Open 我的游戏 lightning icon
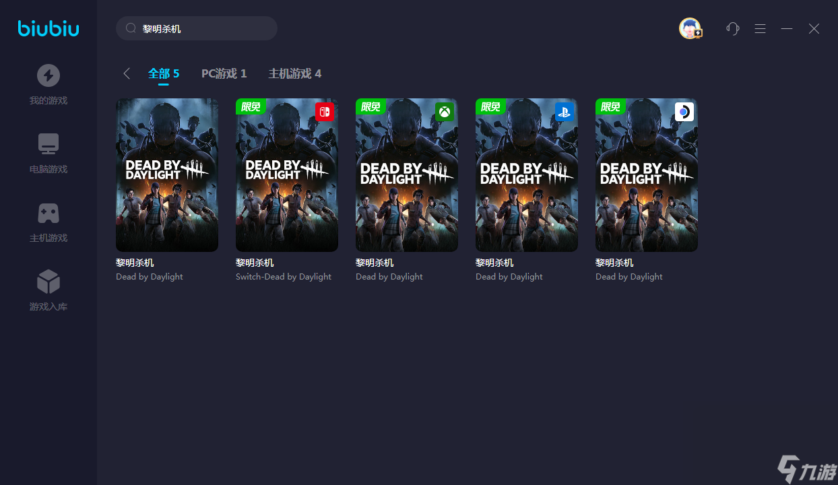 coord(49,75)
